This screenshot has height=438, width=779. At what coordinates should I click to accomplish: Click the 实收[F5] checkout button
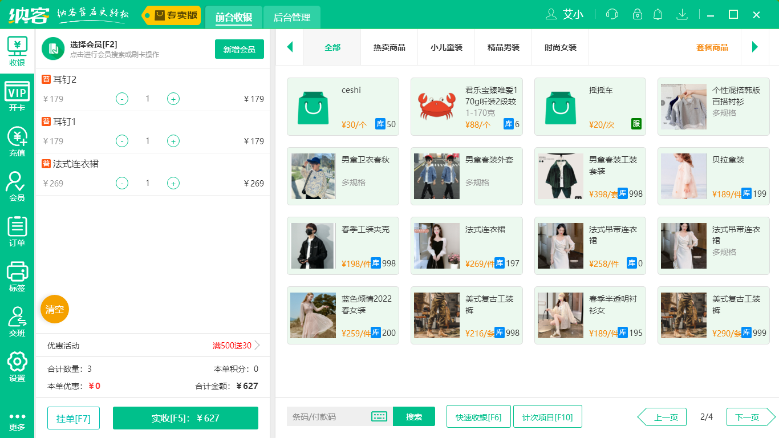[x=185, y=418]
